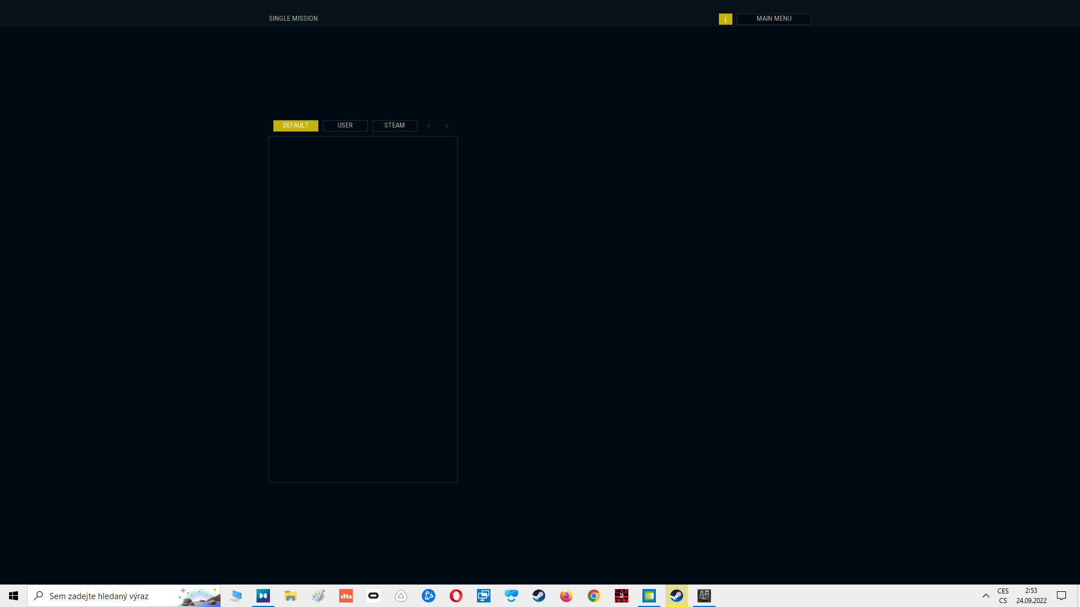Open Windows Start menu
The image size is (1080, 607).
click(13, 596)
